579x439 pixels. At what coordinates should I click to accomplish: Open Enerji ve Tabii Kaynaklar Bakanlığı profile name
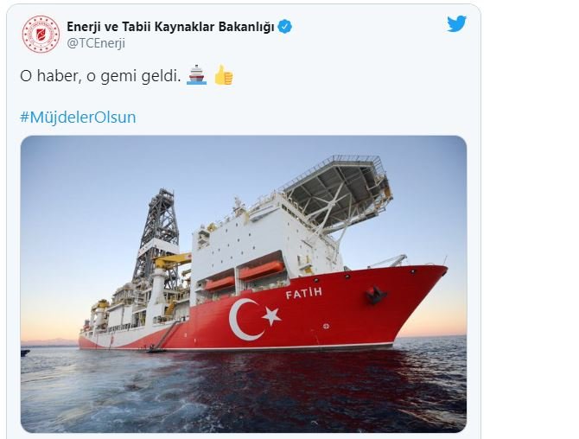(x=170, y=27)
